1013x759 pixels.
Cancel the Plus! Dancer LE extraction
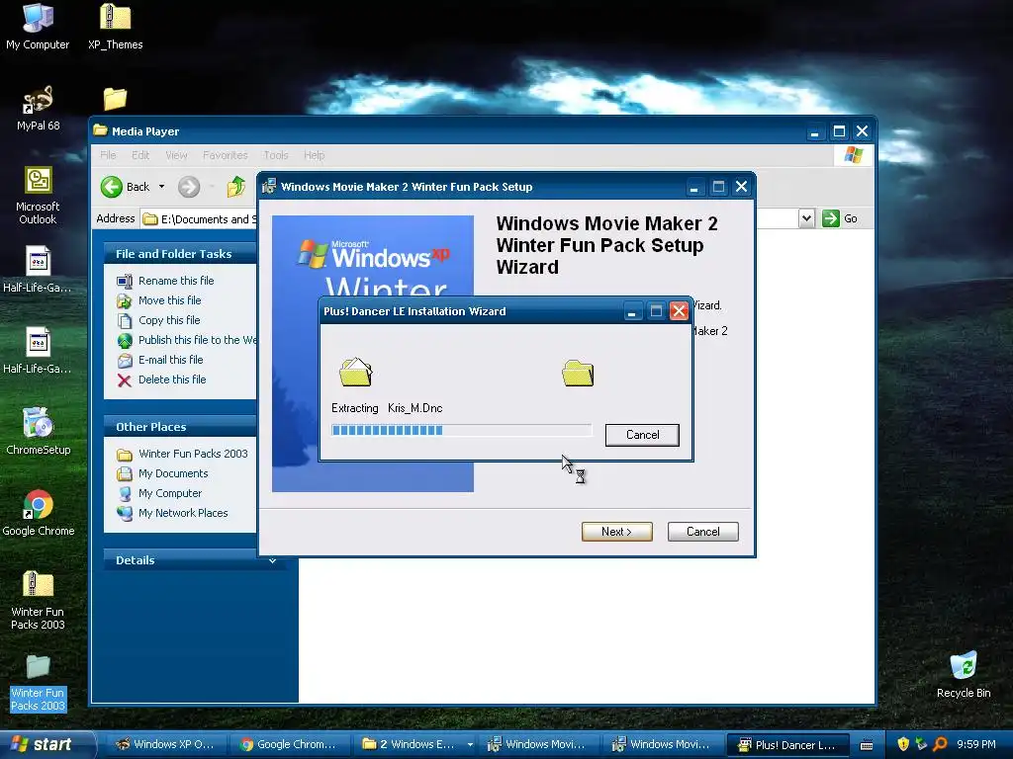pos(642,435)
